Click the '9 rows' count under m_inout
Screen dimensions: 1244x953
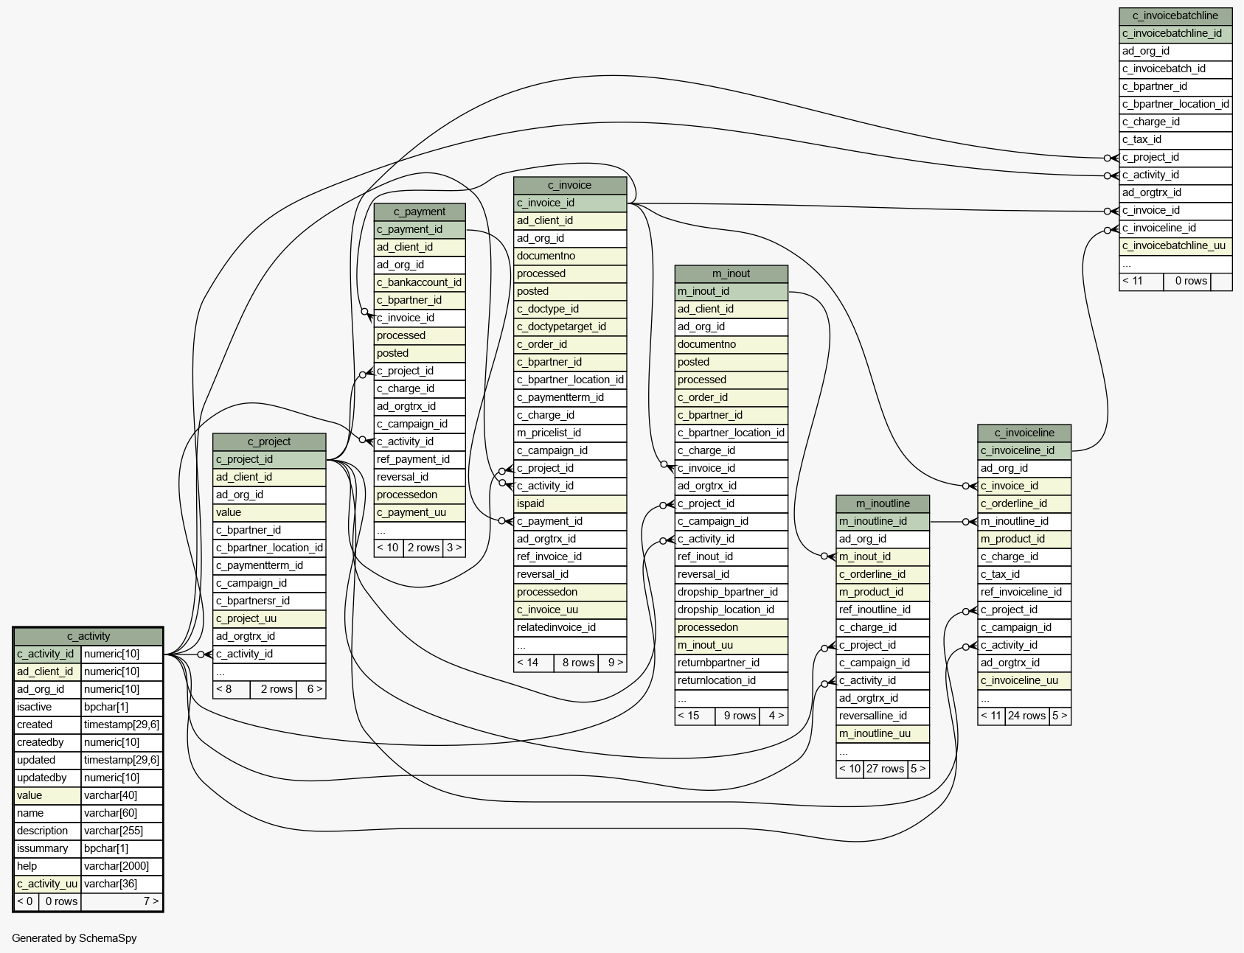(737, 716)
